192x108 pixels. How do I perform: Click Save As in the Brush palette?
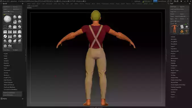pos(17,7)
